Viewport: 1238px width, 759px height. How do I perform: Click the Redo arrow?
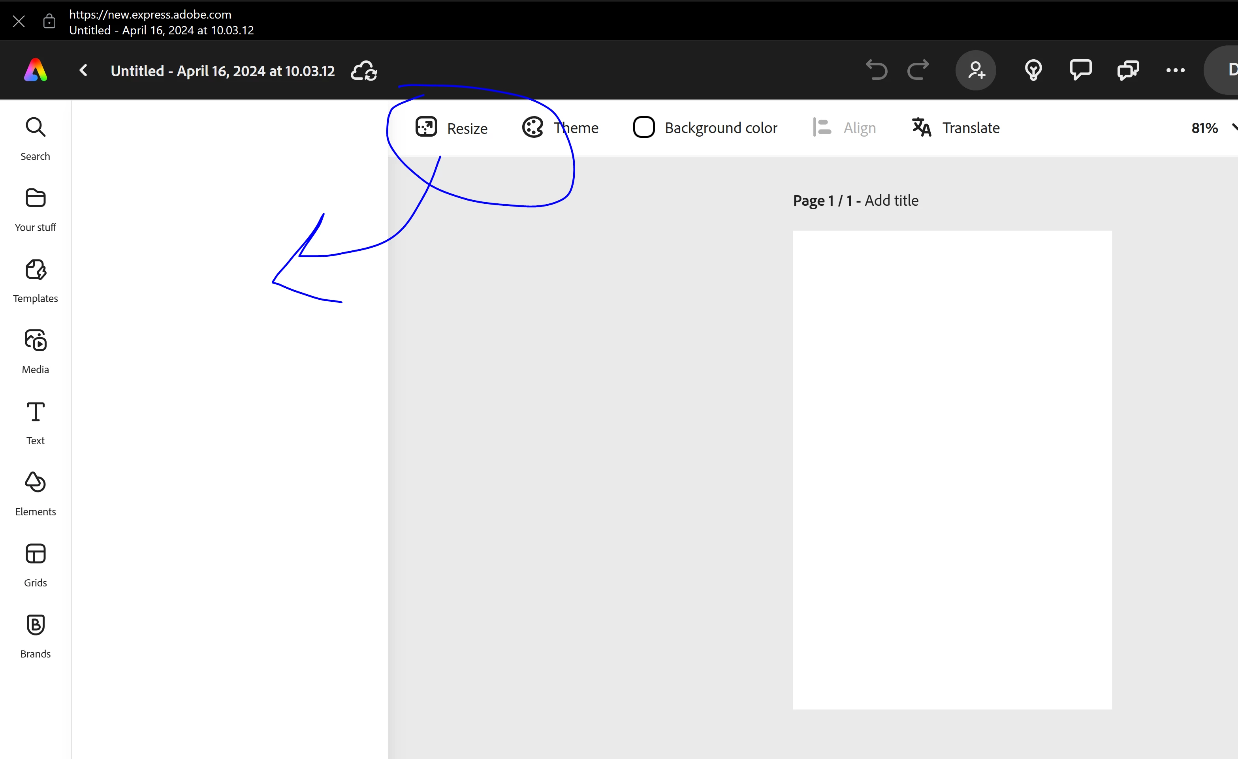[918, 70]
